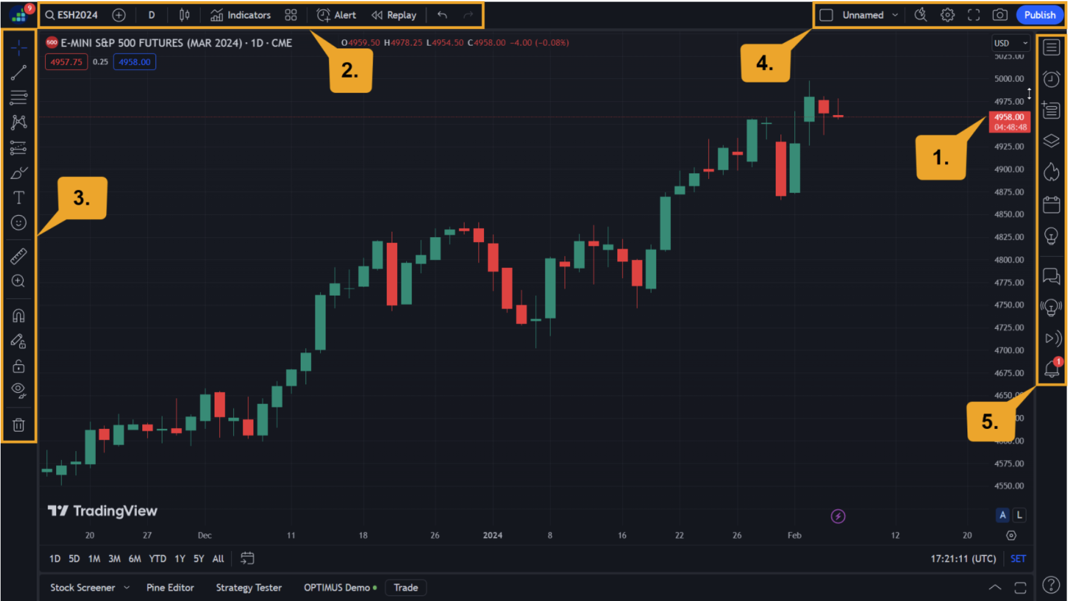Open the Measure ruler tool
The height and width of the screenshot is (601, 1068).
(18, 256)
